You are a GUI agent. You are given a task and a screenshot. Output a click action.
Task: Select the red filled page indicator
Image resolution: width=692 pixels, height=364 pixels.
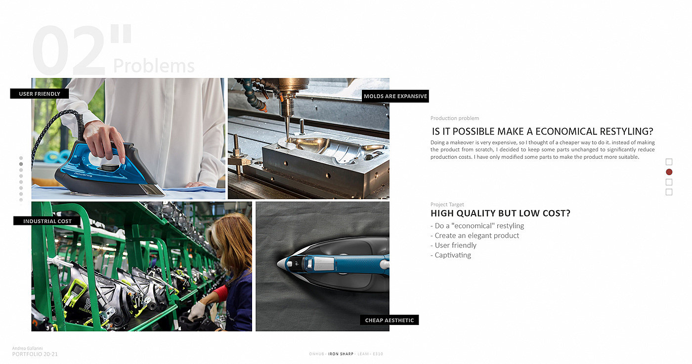[669, 172]
